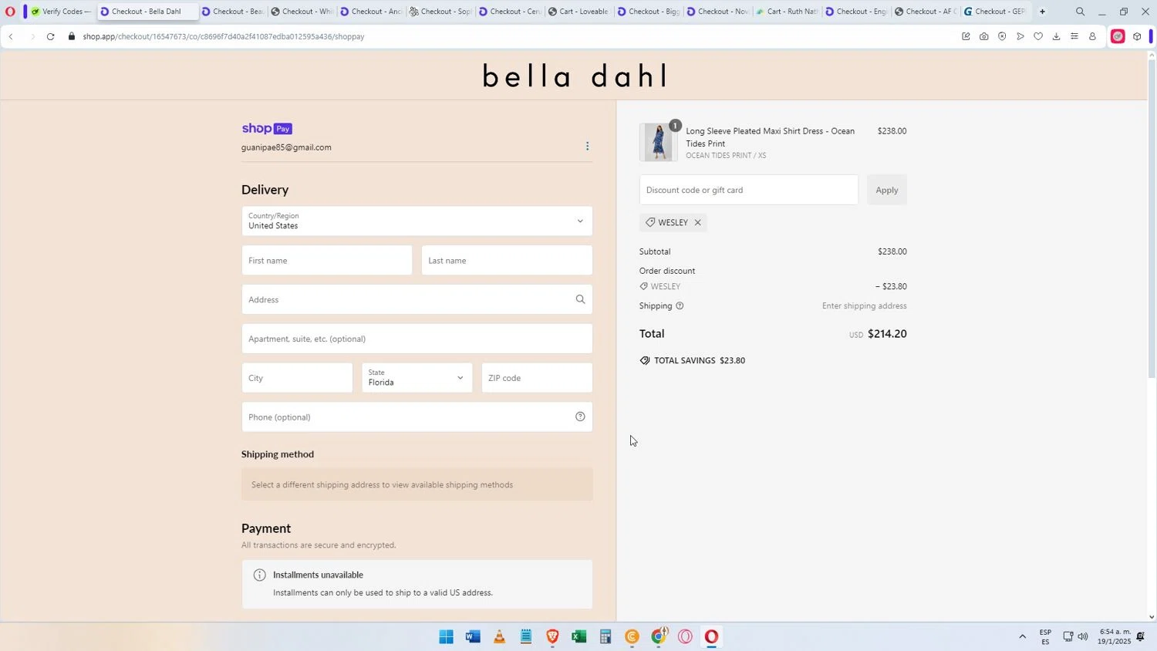
Task: Open the profile account icon
Action: [x=1092, y=36]
